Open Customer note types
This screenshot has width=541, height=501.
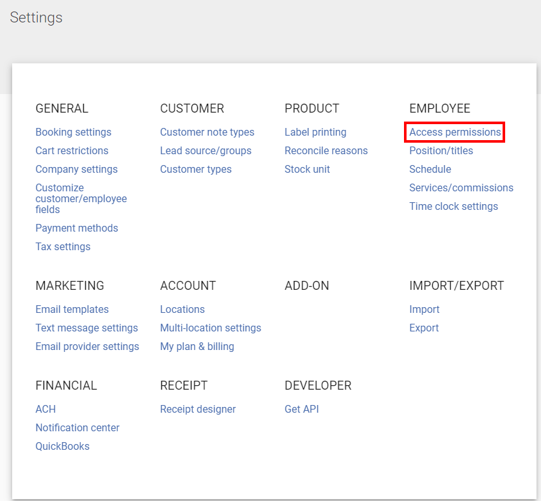tap(207, 132)
